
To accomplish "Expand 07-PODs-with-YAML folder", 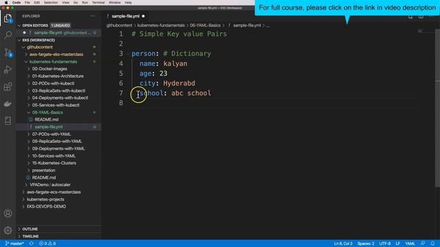I will point(29,134).
